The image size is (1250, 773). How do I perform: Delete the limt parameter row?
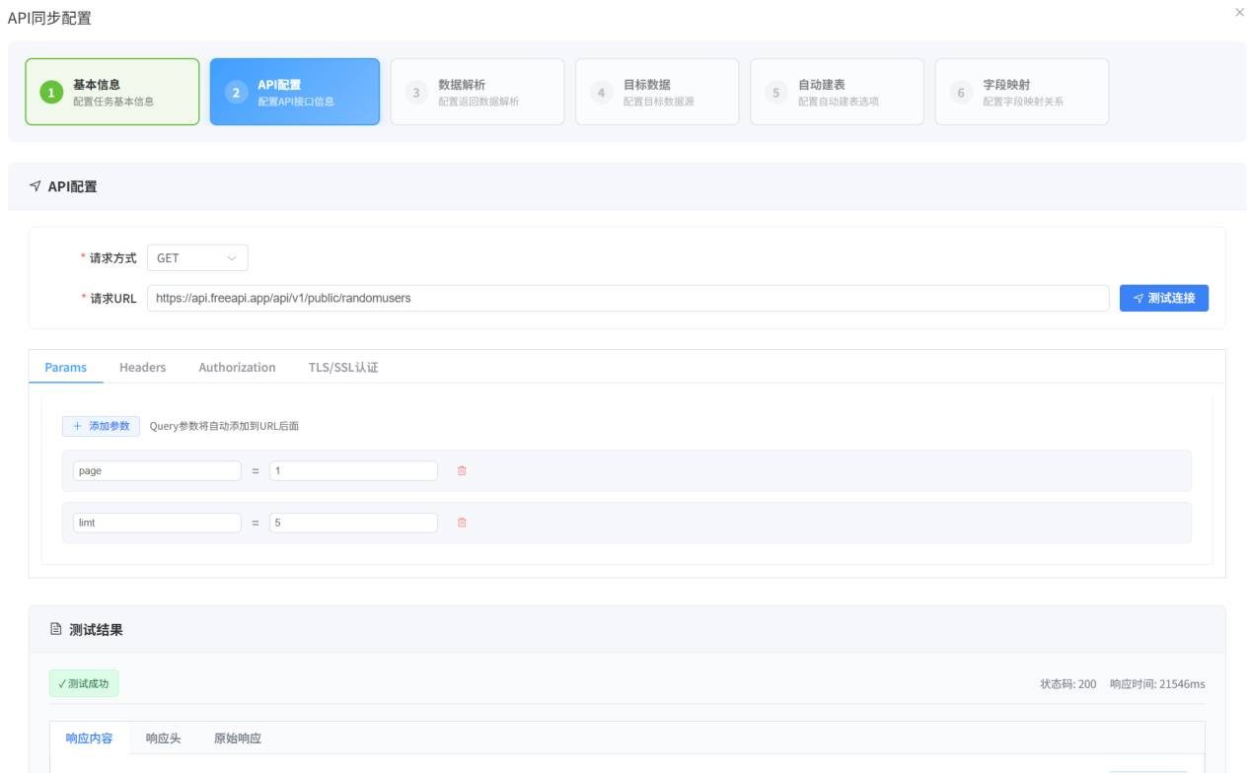point(462,523)
